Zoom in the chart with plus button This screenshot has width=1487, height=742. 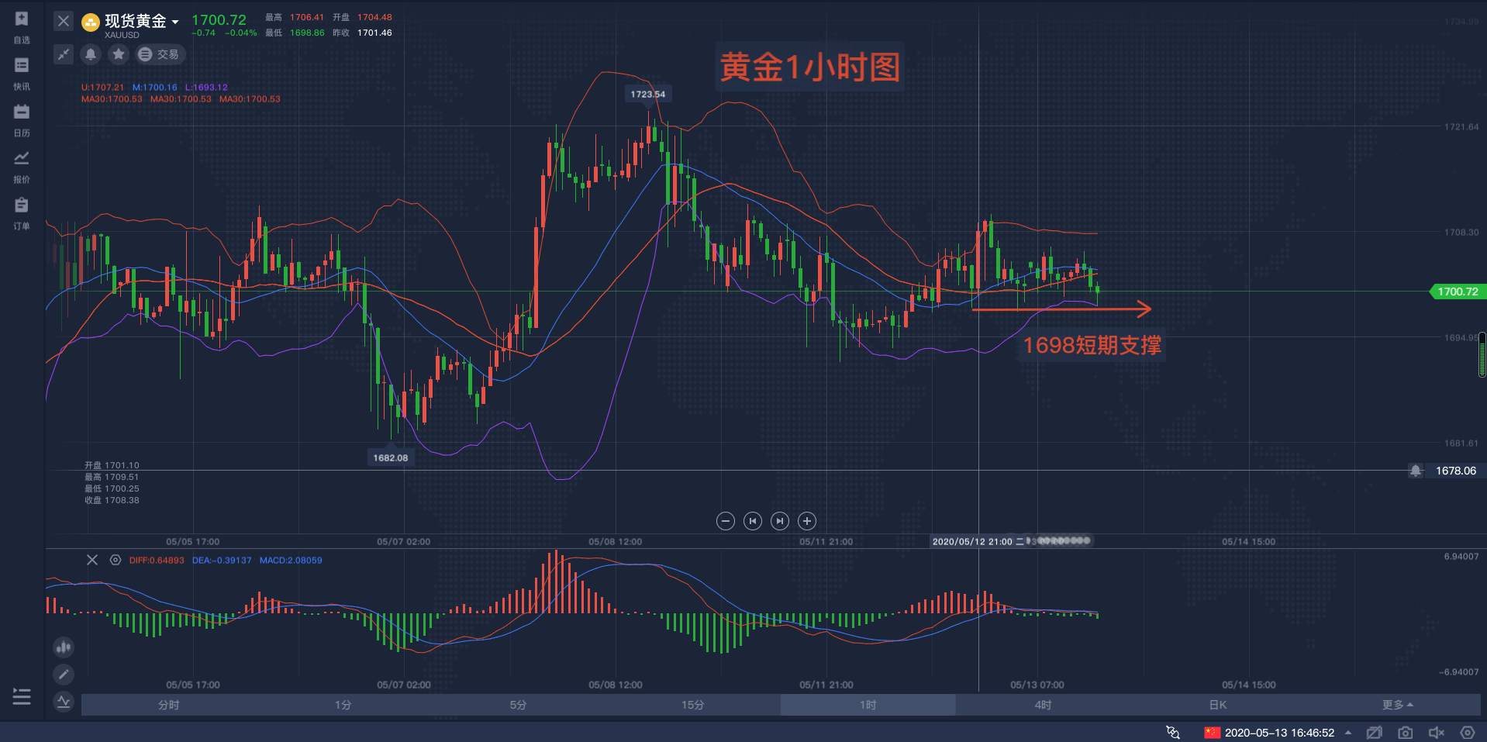807,521
